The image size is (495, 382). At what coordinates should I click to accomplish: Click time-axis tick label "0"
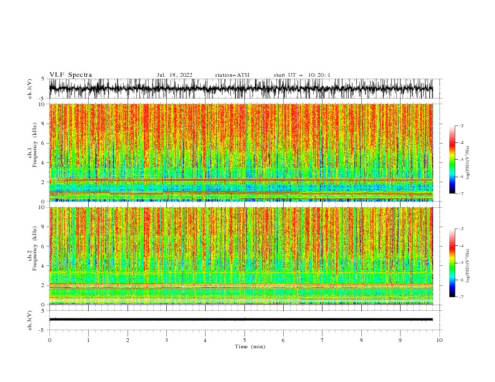tap(49, 340)
